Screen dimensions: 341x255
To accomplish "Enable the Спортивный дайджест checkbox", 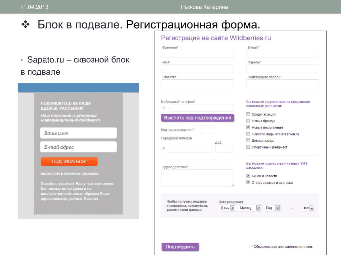I will click(x=248, y=147).
